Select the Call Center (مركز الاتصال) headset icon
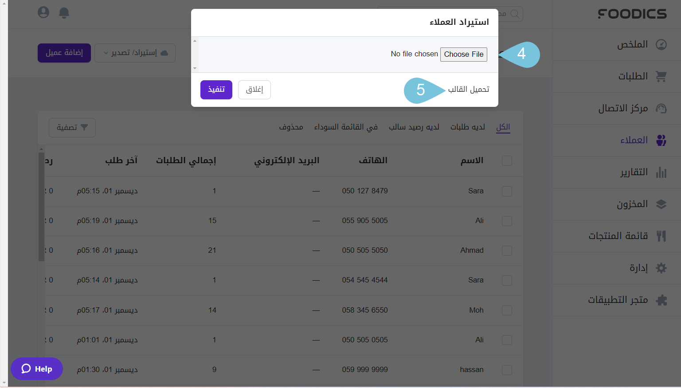This screenshot has height=388, width=681. pyautogui.click(x=661, y=108)
